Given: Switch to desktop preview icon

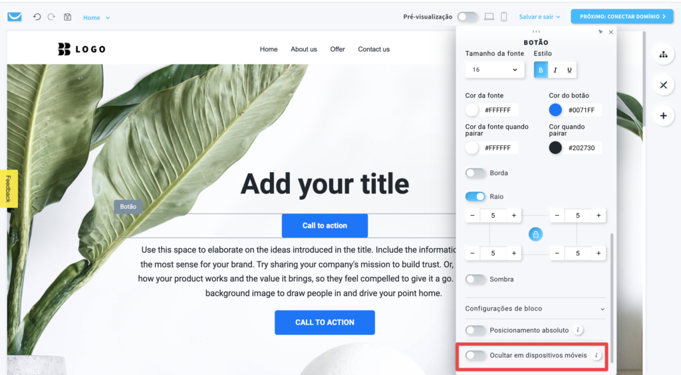Looking at the screenshot, I should pos(489,17).
